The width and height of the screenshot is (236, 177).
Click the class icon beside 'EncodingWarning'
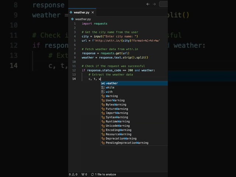(103, 130)
